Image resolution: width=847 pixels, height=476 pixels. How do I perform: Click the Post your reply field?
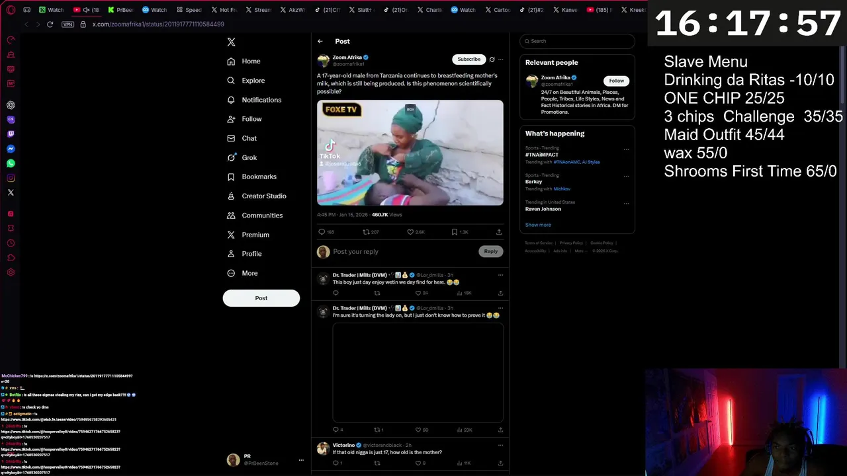click(x=402, y=251)
